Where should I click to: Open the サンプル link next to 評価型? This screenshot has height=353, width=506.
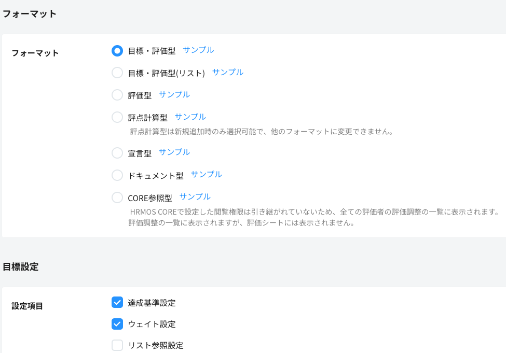click(174, 94)
